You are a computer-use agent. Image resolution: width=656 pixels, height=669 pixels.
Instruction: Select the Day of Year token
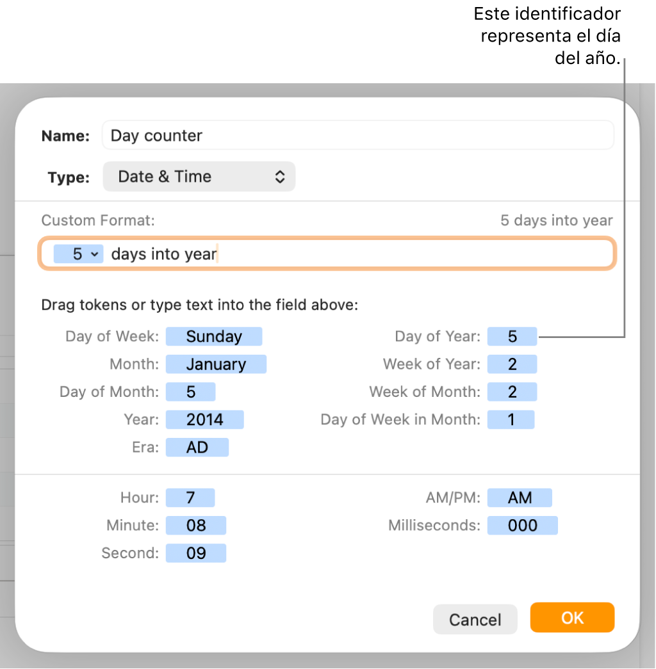click(x=512, y=336)
